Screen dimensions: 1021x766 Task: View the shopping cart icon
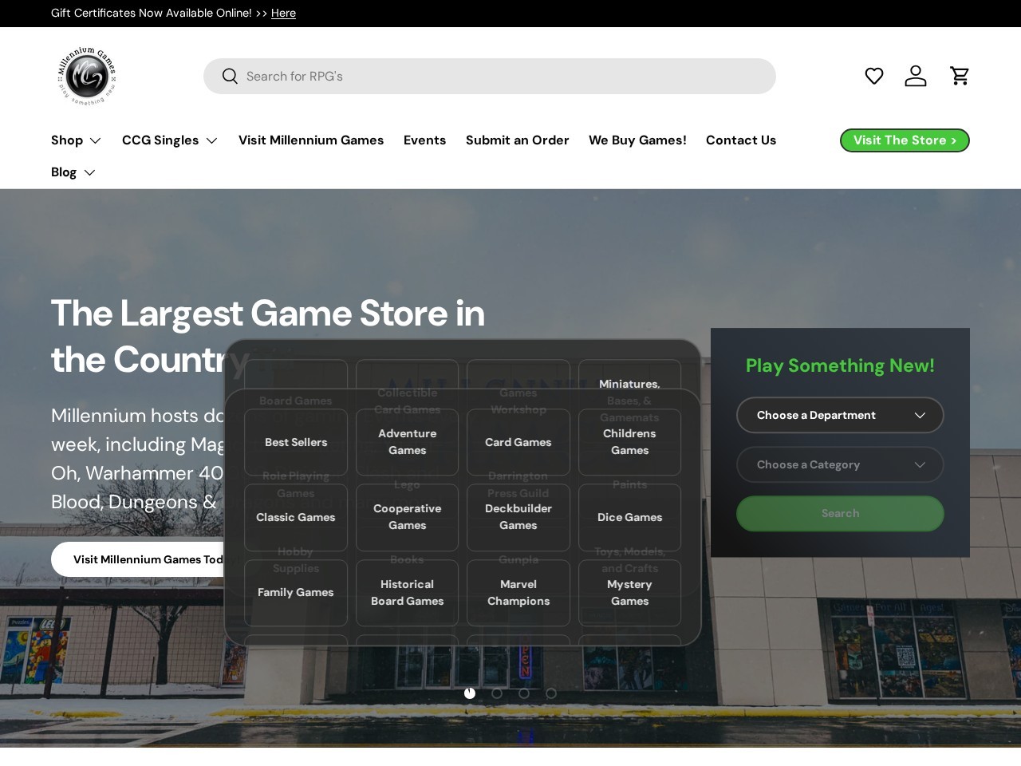point(960,76)
